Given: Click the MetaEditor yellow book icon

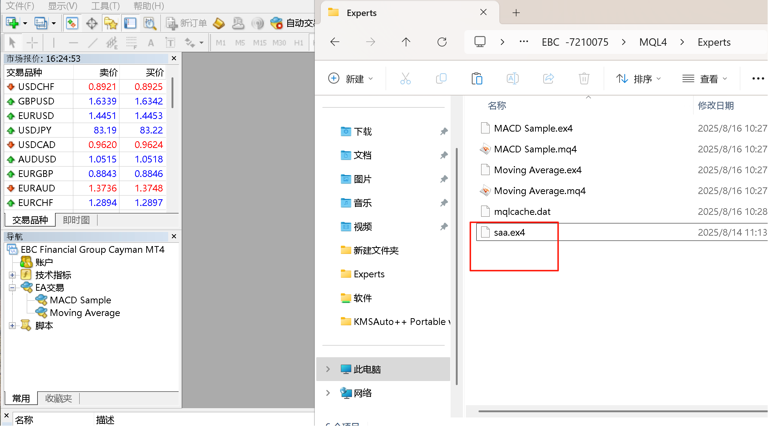Looking at the screenshot, I should [219, 23].
